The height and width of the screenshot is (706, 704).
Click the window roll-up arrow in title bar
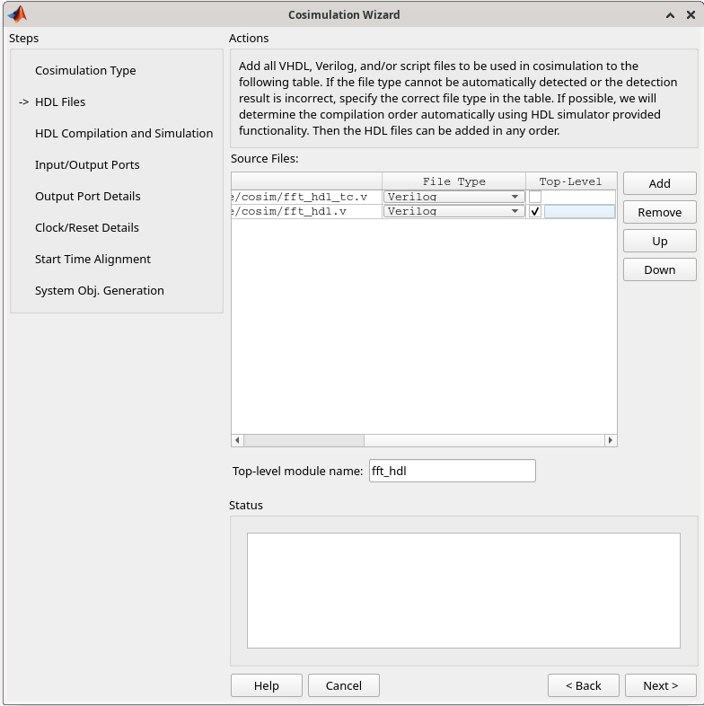click(670, 14)
